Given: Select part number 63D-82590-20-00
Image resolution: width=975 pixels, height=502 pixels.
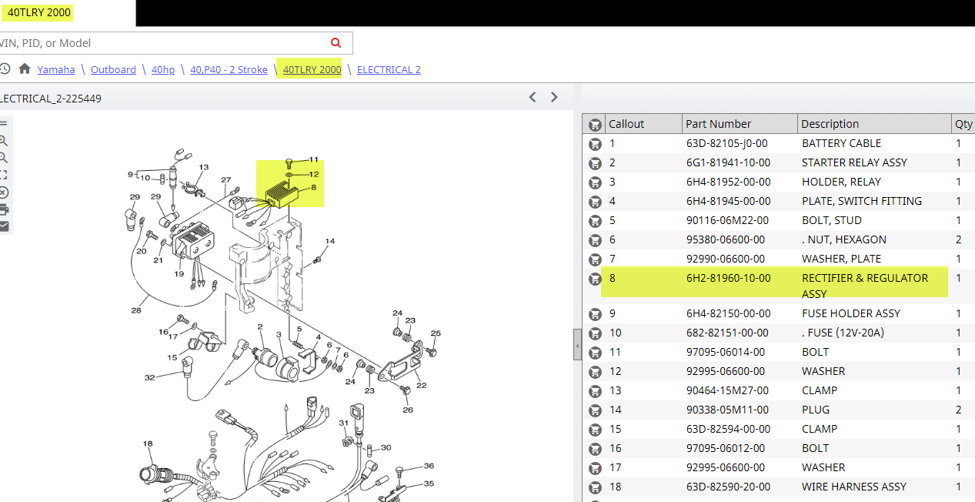Looking at the screenshot, I should pos(728,487).
